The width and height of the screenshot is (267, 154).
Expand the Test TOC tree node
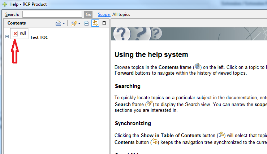pyautogui.click(x=7, y=36)
